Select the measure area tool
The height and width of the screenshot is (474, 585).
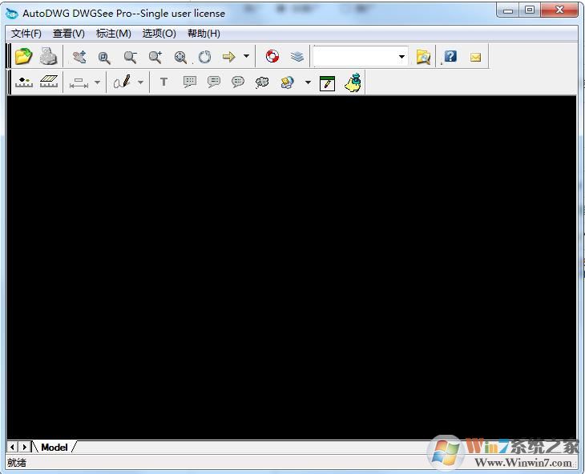pyautogui.click(x=50, y=82)
